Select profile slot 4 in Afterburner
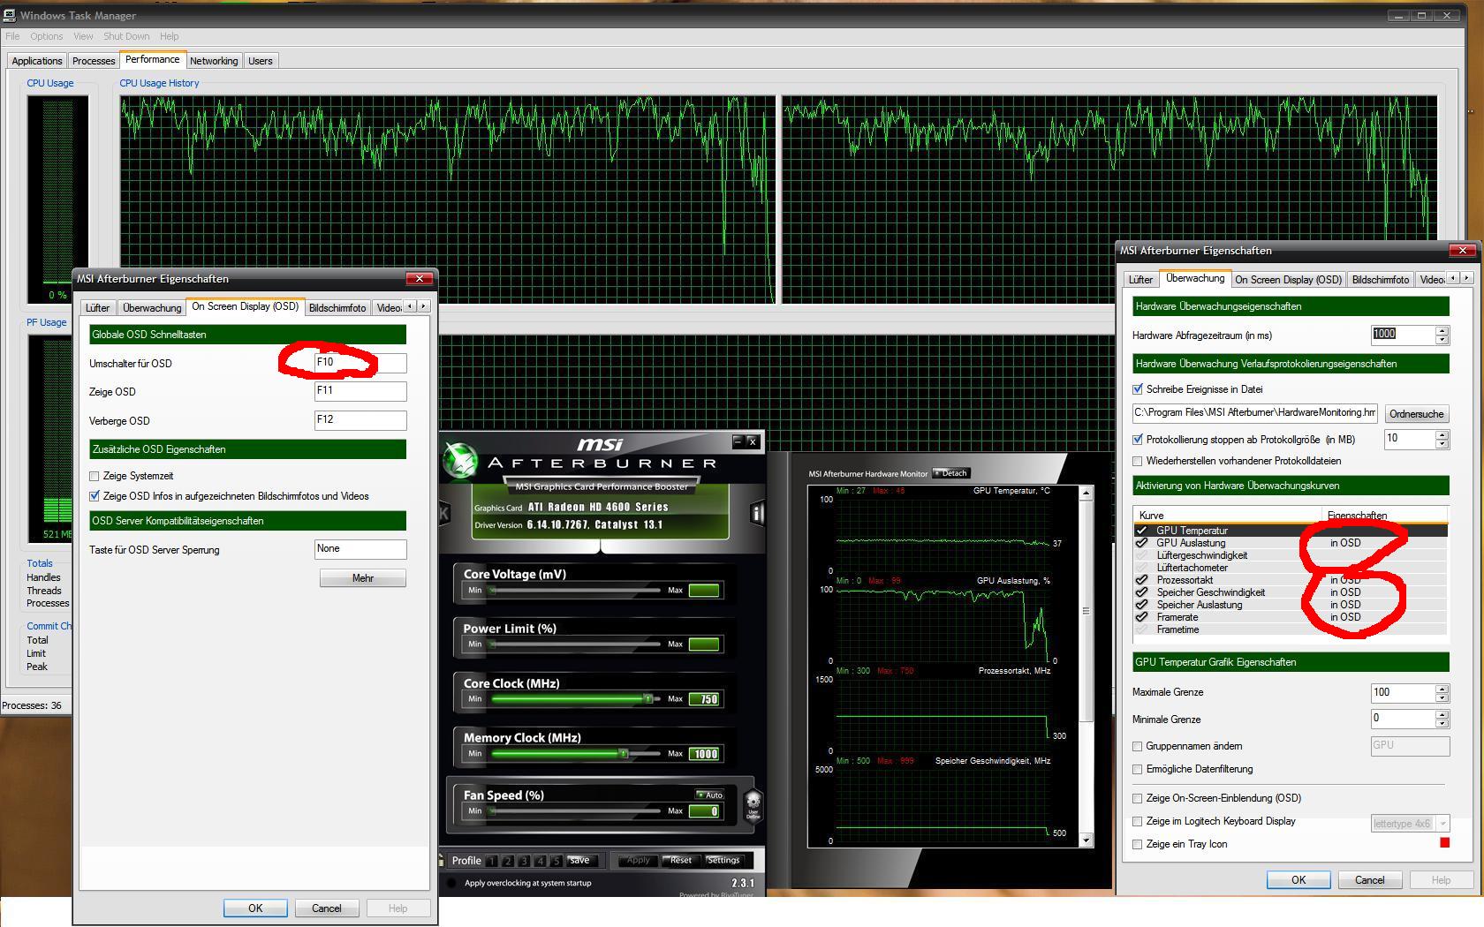Screen dimensions: 1484x927 [540, 861]
